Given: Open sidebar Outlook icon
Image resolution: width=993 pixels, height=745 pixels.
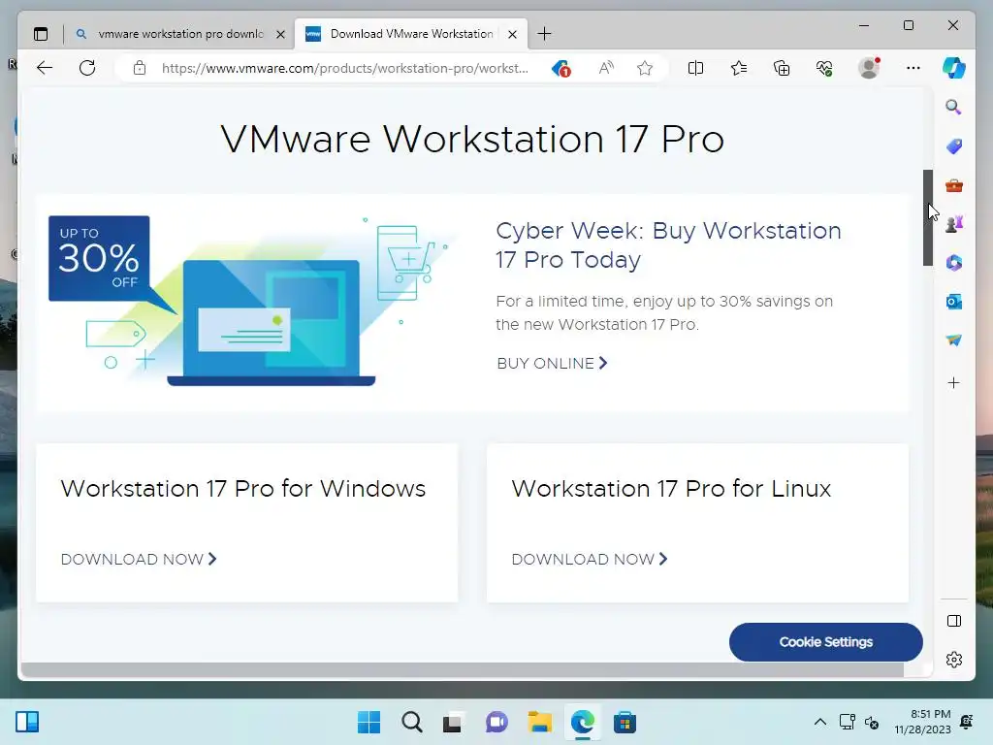Looking at the screenshot, I should (954, 302).
